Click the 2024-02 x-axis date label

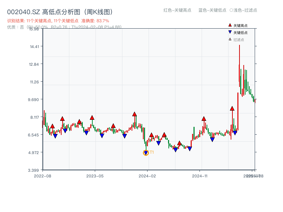[147, 176]
